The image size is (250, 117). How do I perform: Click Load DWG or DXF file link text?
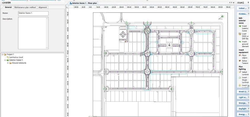(x=245, y=36)
